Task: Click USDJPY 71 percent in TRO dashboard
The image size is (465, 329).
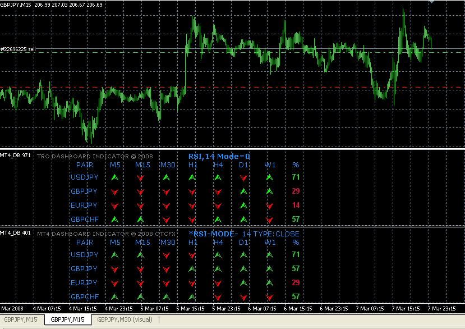Action: (x=296, y=177)
